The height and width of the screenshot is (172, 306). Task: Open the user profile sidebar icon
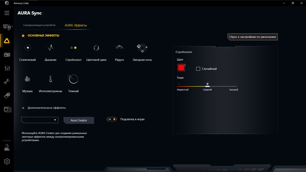[x=7, y=147]
